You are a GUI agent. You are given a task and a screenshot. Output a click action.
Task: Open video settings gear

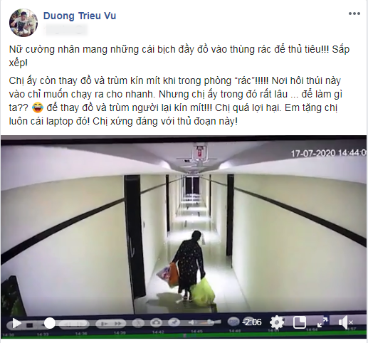click(x=277, y=322)
